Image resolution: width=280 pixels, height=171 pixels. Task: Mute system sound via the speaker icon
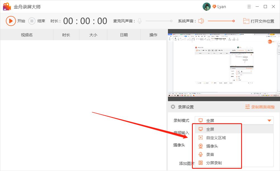click(201, 21)
